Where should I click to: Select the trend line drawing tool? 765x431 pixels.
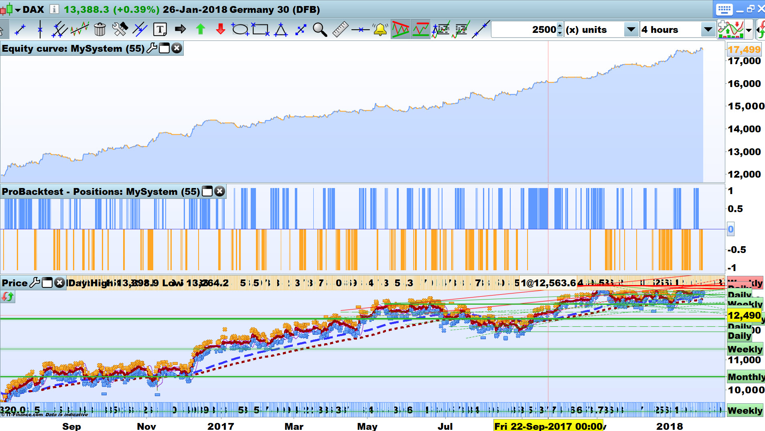20,29
